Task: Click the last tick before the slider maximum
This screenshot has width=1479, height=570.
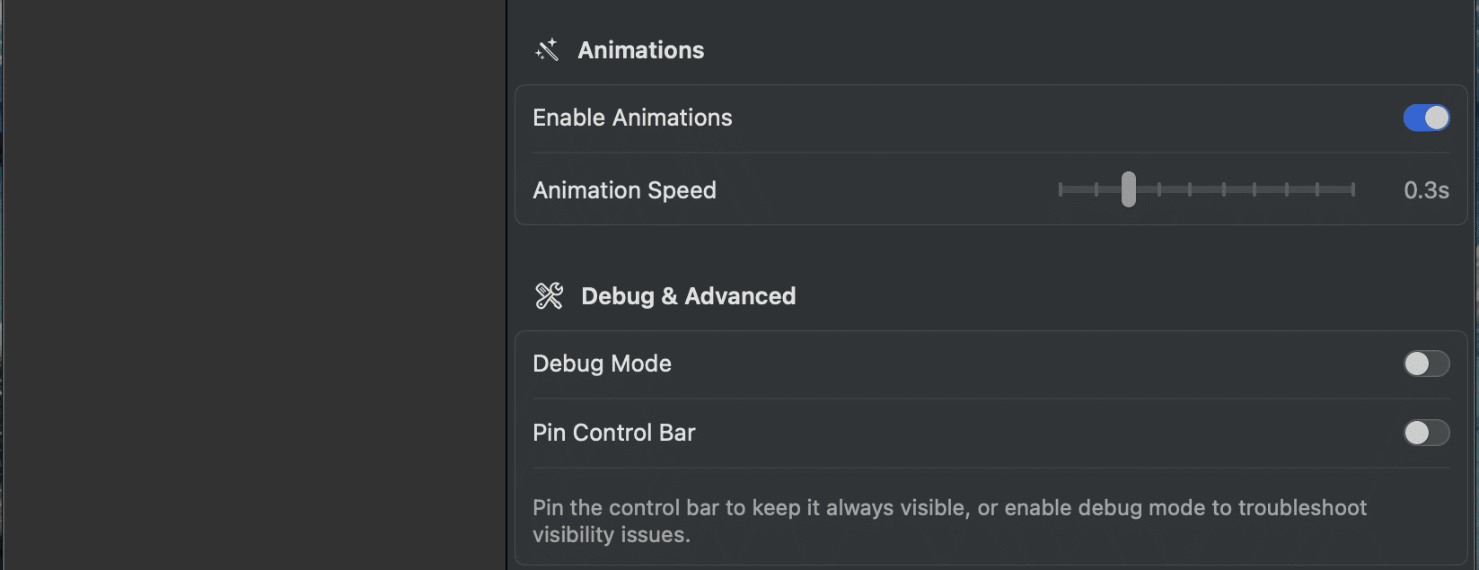Action: (1317, 189)
